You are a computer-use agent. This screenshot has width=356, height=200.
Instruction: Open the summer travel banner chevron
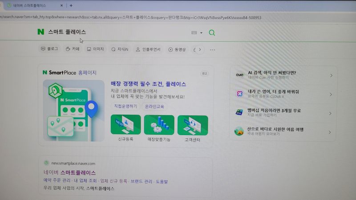tap(330, 132)
